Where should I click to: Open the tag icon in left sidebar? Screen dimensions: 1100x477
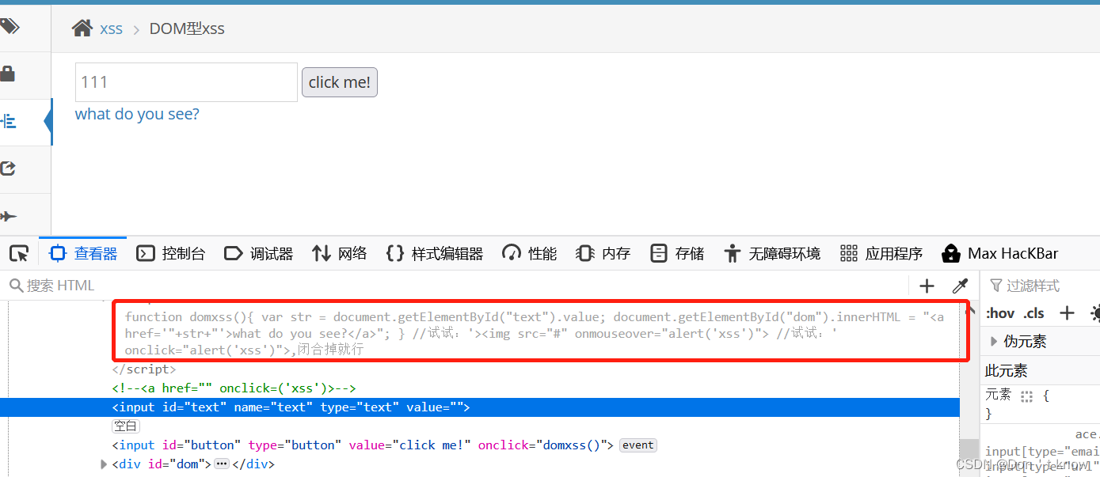click(10, 27)
